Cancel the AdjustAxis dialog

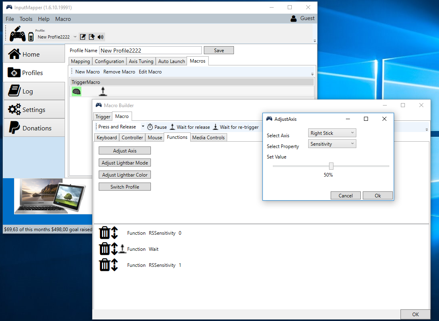pos(346,196)
